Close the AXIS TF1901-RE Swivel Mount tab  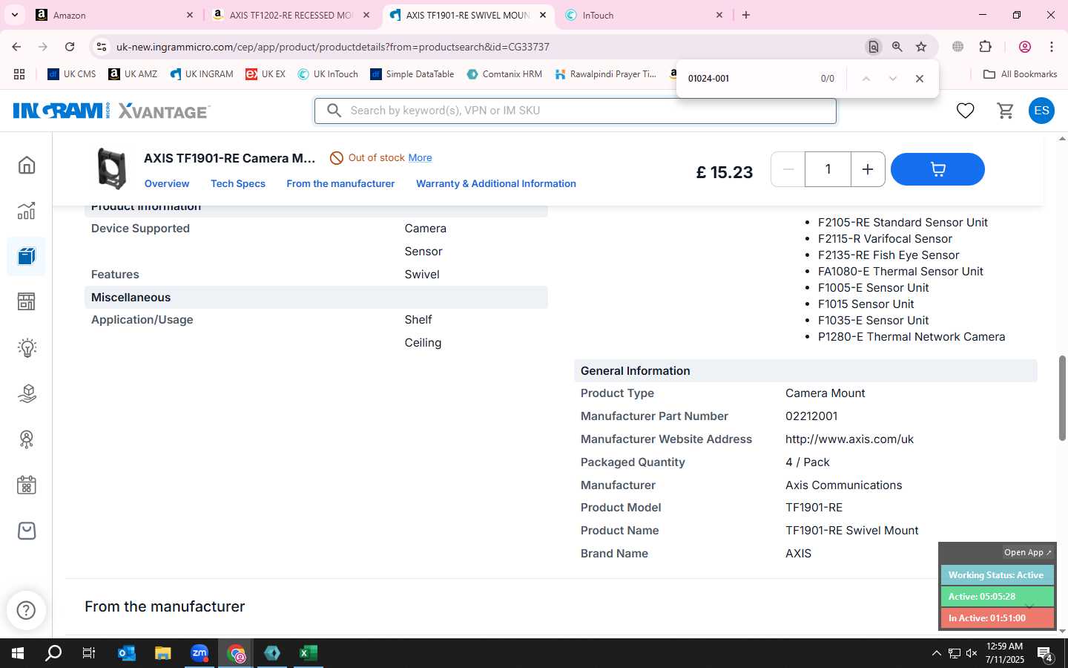pos(543,15)
